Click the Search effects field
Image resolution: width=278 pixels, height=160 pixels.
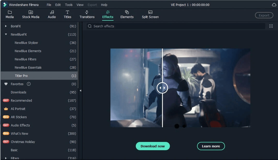tap(176, 26)
